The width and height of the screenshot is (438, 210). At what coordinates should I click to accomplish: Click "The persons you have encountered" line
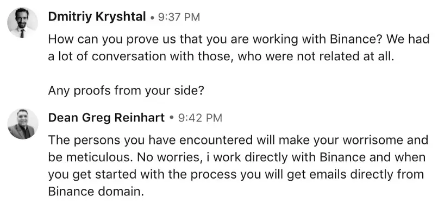click(x=238, y=141)
